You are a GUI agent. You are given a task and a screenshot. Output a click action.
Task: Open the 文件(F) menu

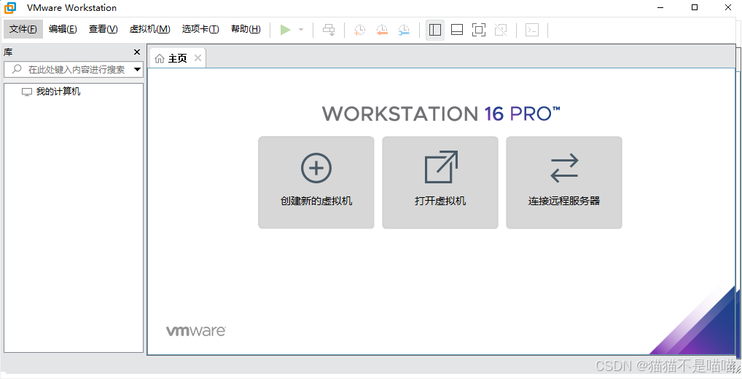coord(23,29)
